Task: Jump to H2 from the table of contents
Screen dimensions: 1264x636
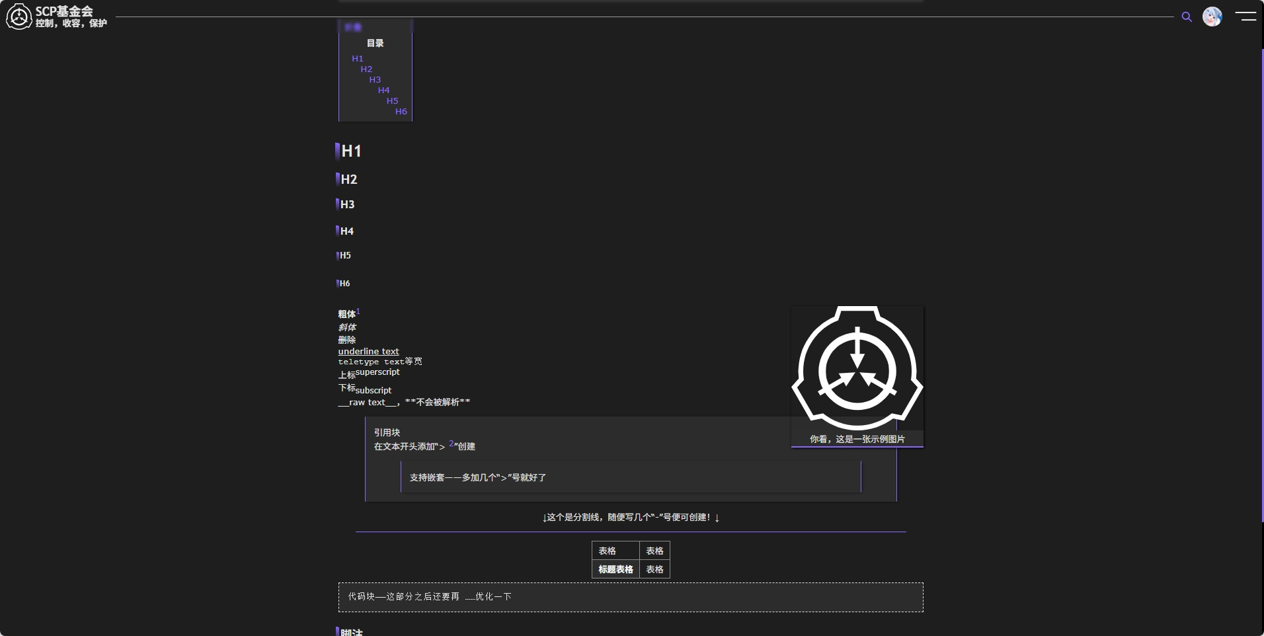Action: click(x=366, y=69)
